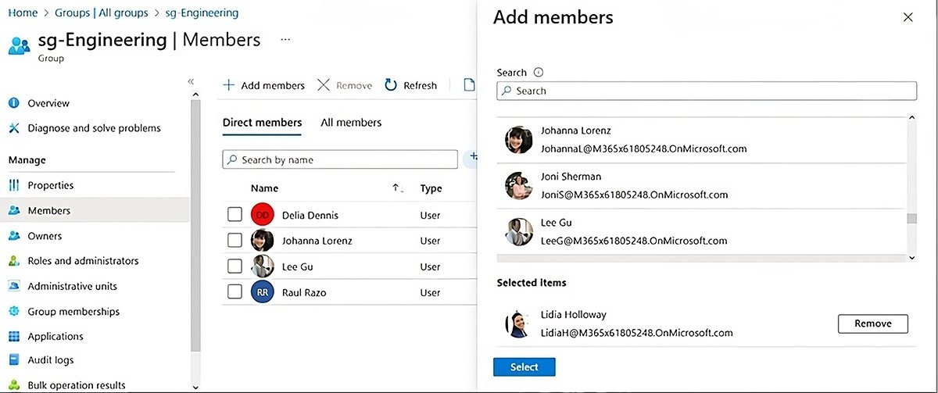Click the Delia Dennis DD avatar
The height and width of the screenshot is (393, 938).
click(x=263, y=215)
